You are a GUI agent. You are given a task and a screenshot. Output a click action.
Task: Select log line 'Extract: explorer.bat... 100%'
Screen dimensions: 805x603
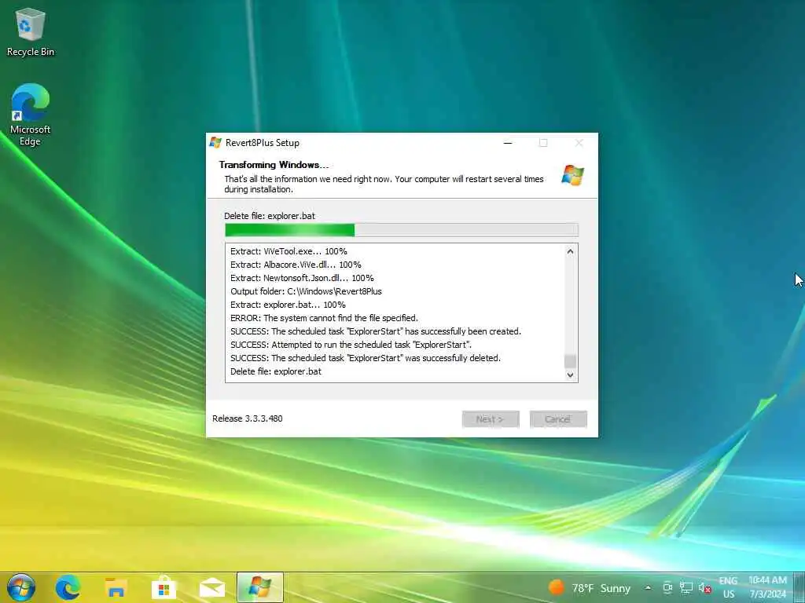click(288, 305)
